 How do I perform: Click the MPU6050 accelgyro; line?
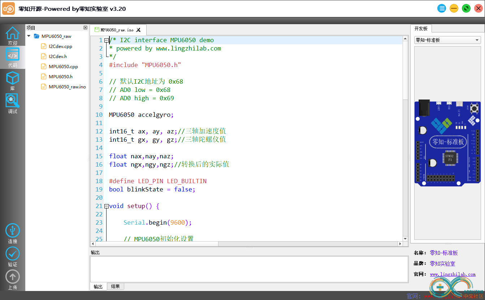coord(141,115)
